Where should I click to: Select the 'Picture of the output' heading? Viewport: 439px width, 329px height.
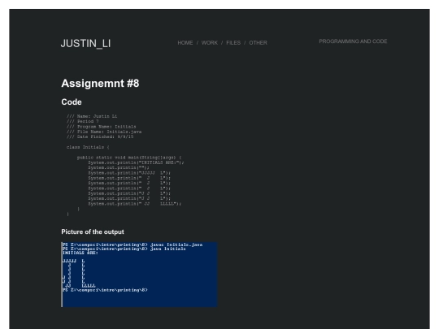tap(93, 232)
